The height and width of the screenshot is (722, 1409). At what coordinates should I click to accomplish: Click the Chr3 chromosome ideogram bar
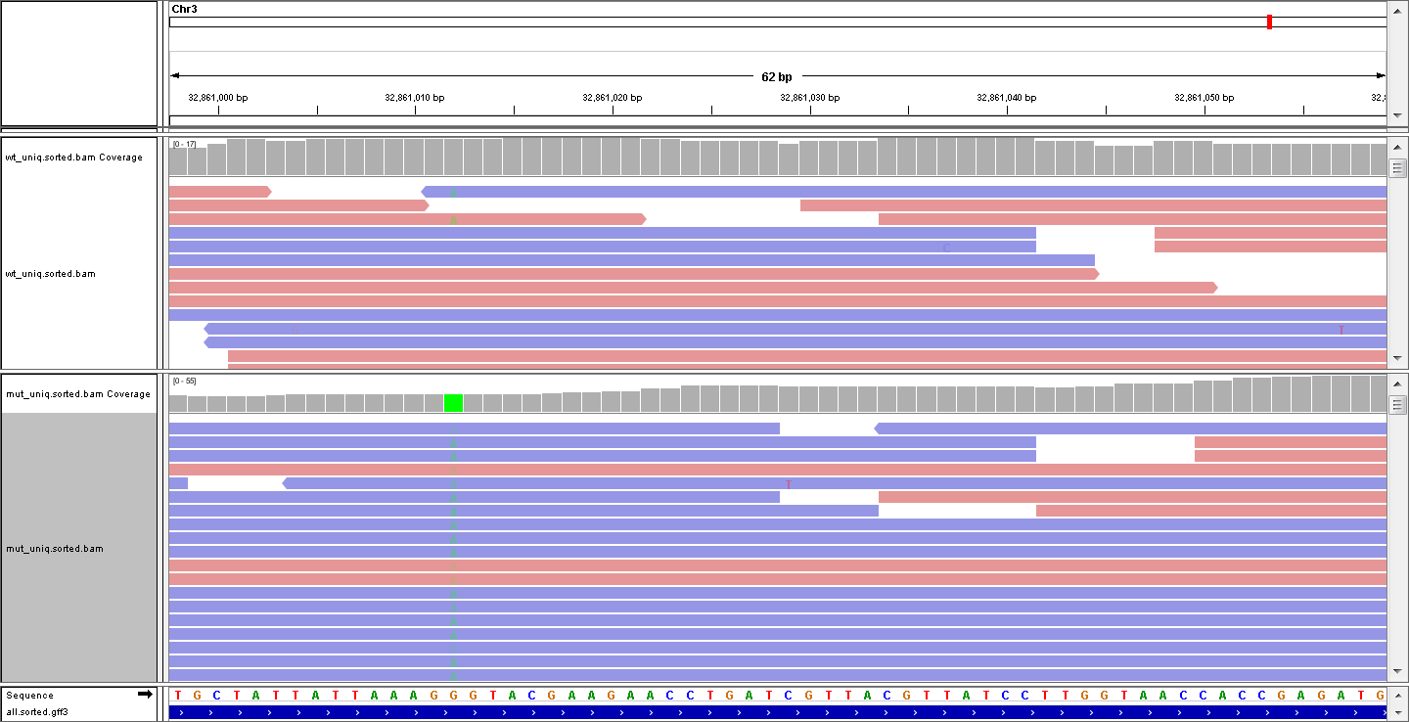pos(685,22)
